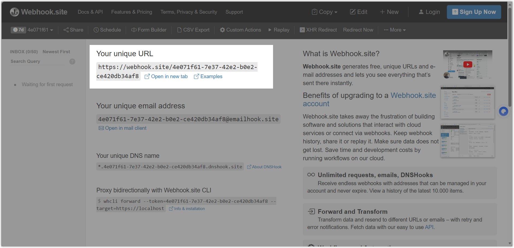The width and height of the screenshot is (514, 248).
Task: Toggle XHR Redirect option
Action: (x=318, y=30)
